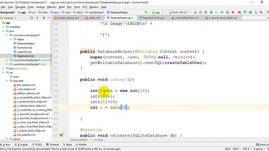Open the Build menu

coord(62,7)
